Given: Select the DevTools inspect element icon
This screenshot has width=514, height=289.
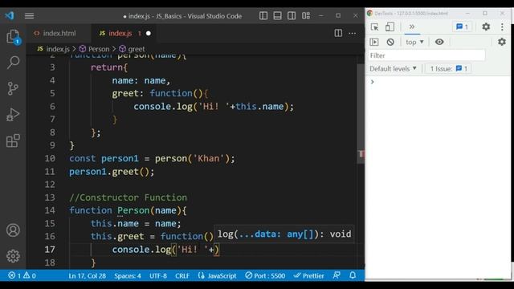Looking at the screenshot, I should click(375, 26).
